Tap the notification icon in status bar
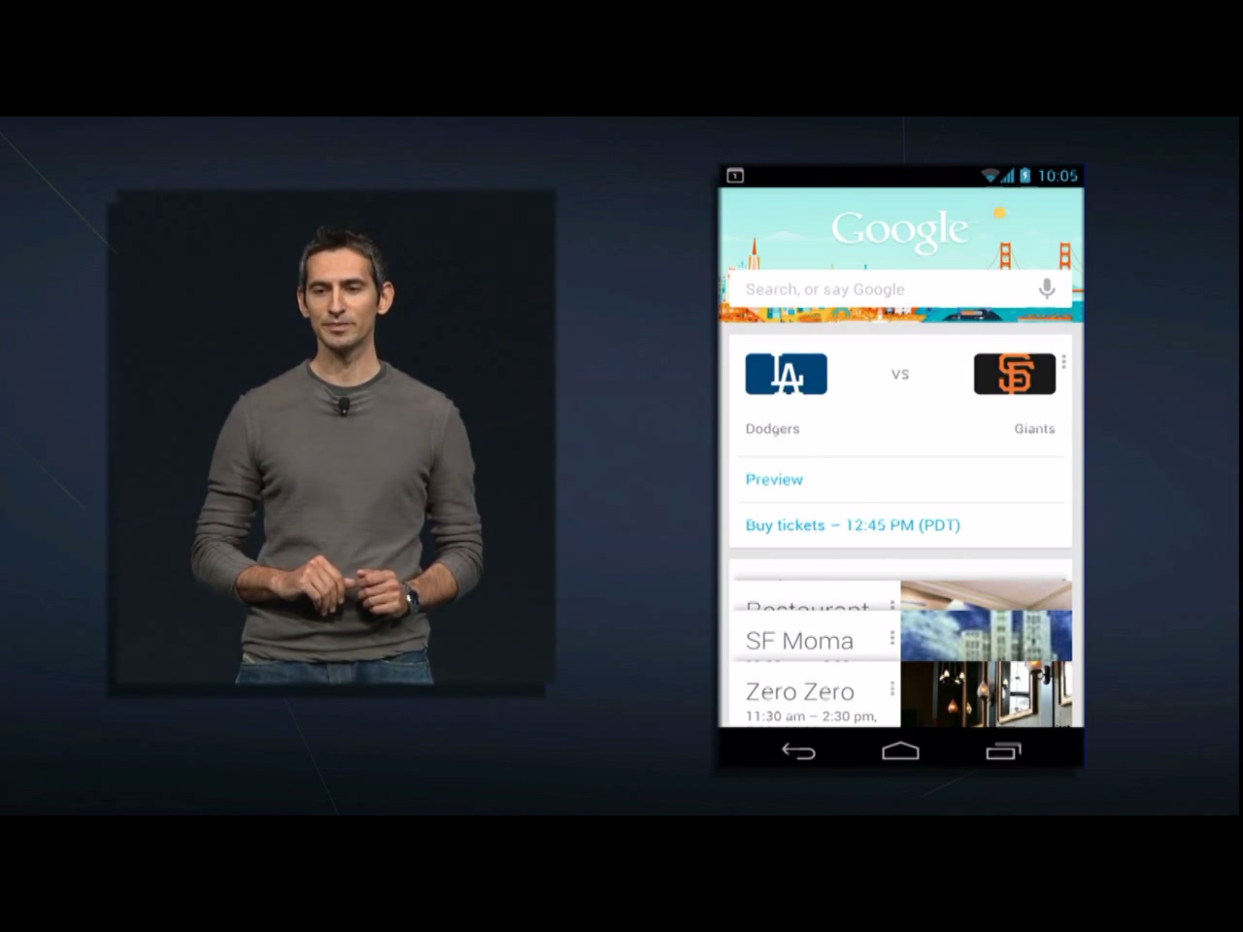The image size is (1243, 932). 735,176
